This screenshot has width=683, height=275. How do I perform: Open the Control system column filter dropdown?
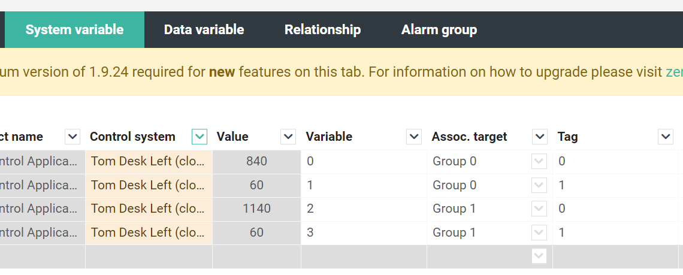[200, 137]
